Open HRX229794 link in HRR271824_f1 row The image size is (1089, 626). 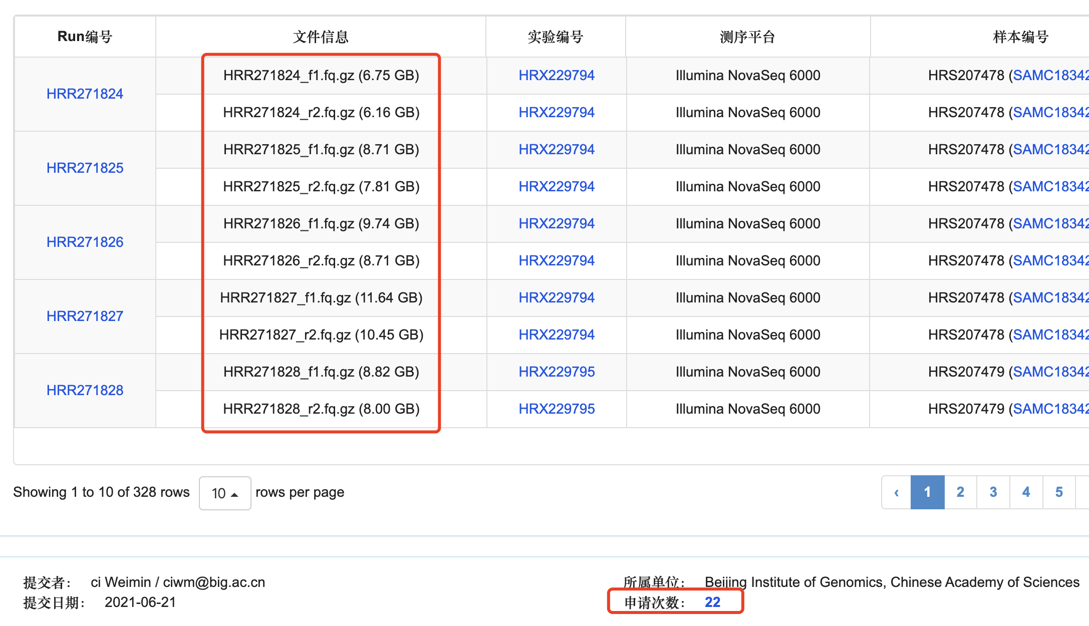tap(557, 75)
